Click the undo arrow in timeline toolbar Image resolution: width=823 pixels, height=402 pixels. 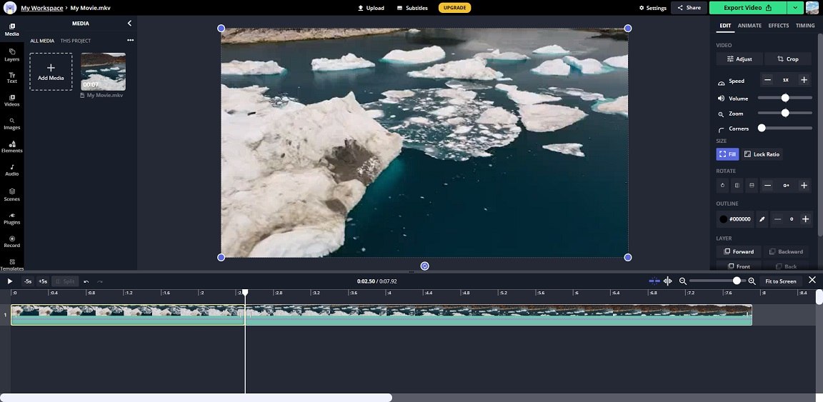[x=86, y=281]
